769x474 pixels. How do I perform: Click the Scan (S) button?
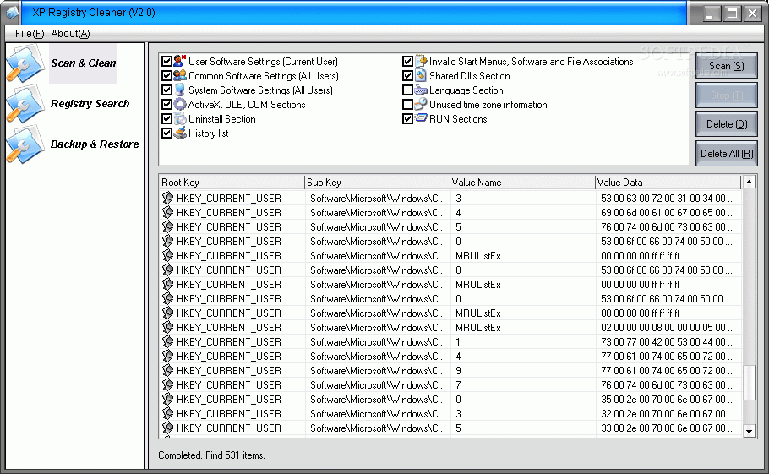tap(727, 66)
